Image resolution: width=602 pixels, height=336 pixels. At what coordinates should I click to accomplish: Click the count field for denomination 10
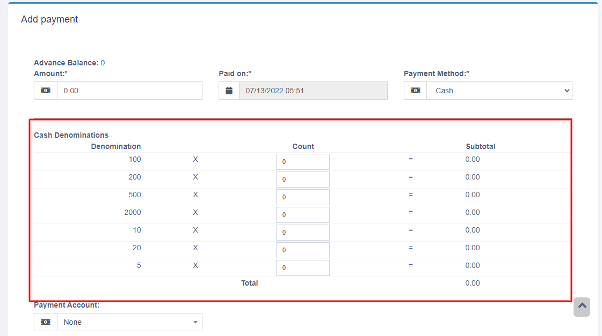pos(303,233)
